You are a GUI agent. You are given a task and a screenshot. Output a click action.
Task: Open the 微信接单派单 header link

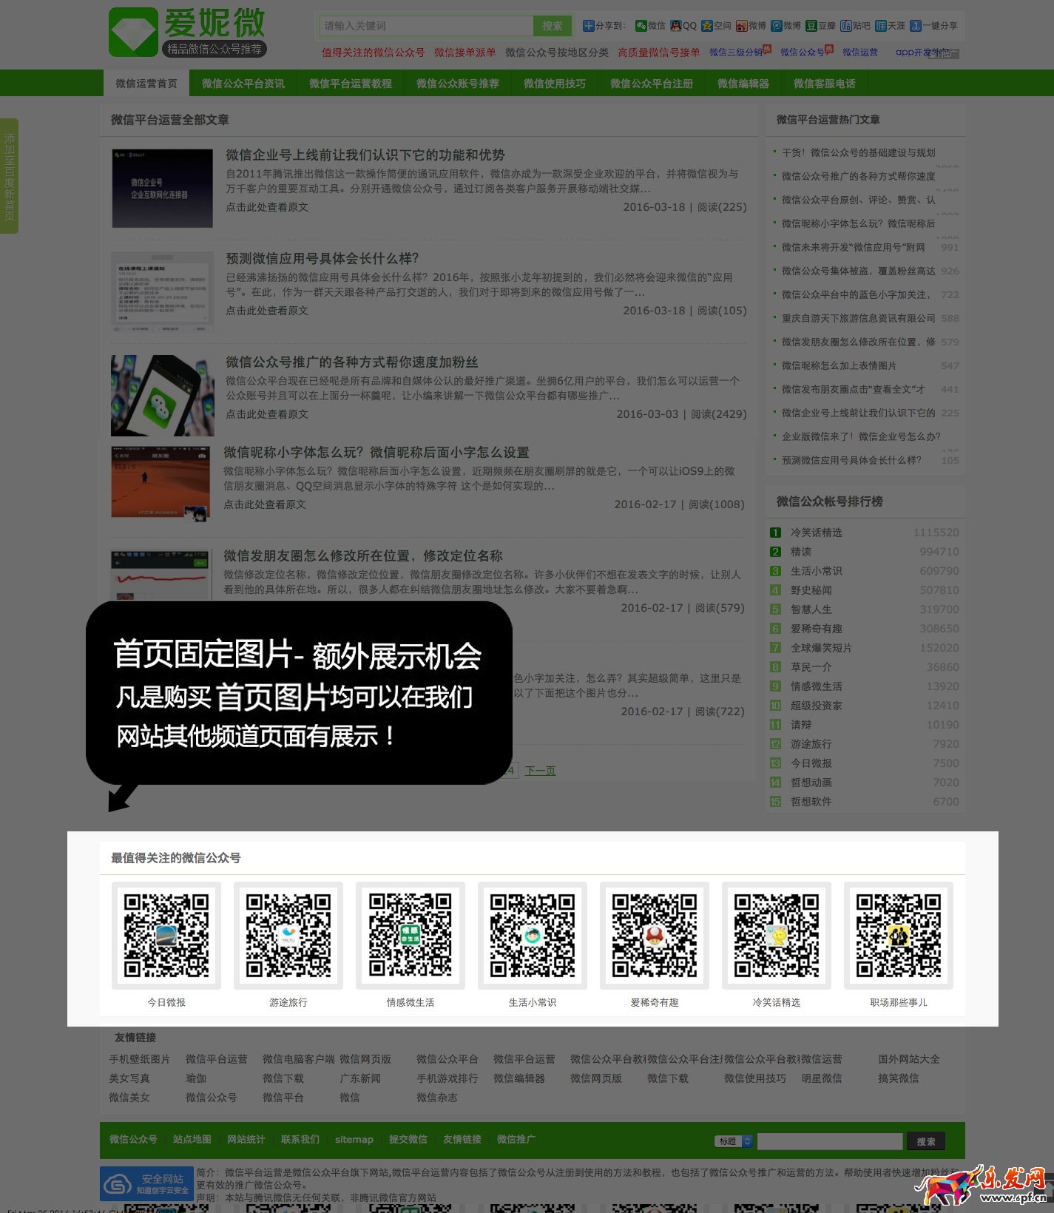[465, 53]
